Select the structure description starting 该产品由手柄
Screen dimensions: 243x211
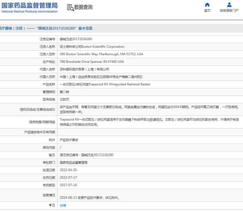tap(150, 110)
